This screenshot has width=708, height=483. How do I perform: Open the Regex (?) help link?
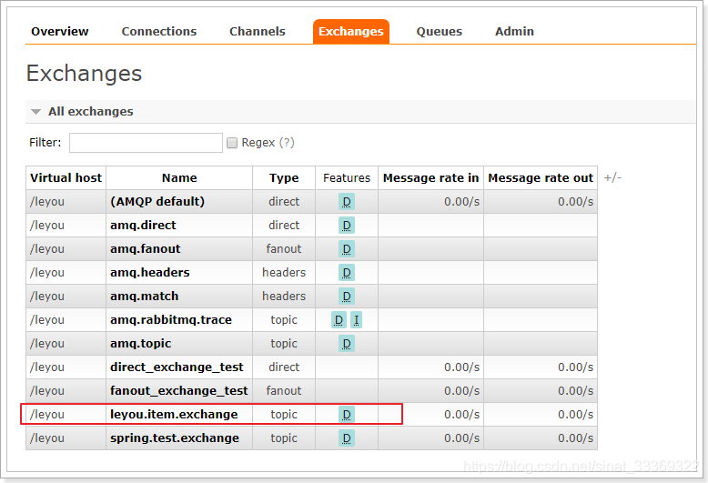tap(287, 143)
